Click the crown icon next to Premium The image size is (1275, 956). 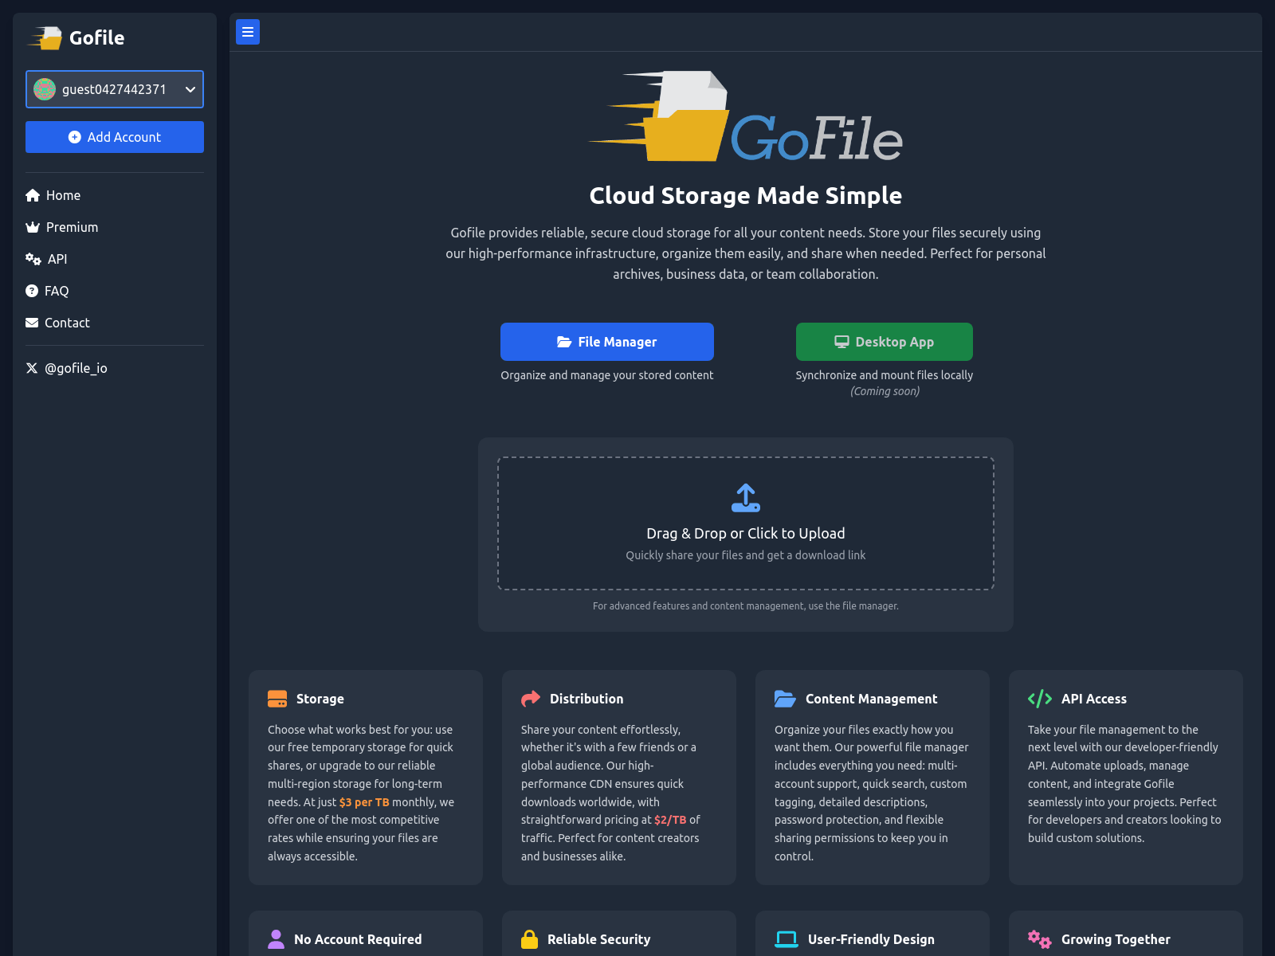click(33, 227)
